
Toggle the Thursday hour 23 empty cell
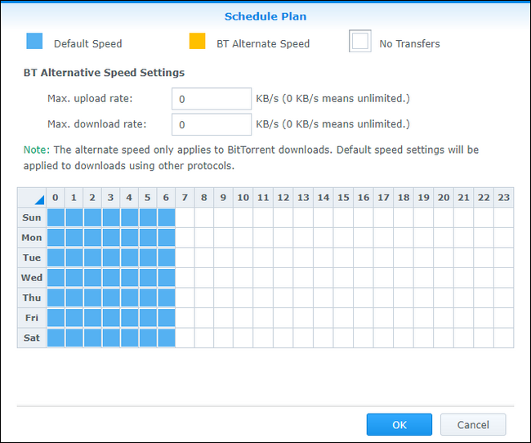click(x=503, y=298)
